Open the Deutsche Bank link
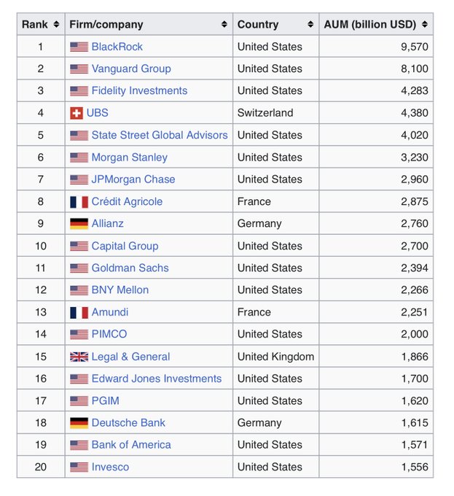This screenshot has height=496, width=454. 128,423
